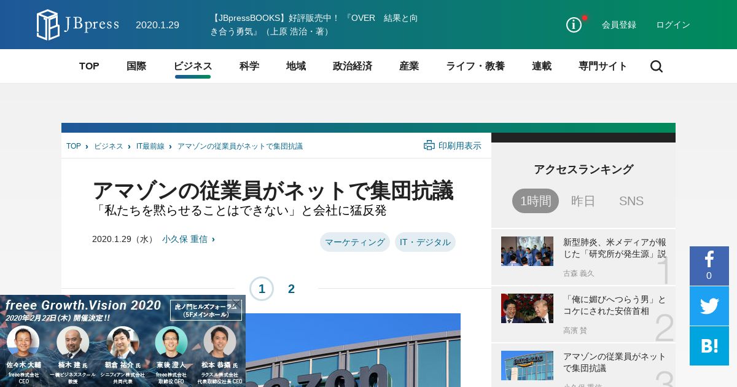
Task: Share article on Facebook
Action: (x=709, y=266)
